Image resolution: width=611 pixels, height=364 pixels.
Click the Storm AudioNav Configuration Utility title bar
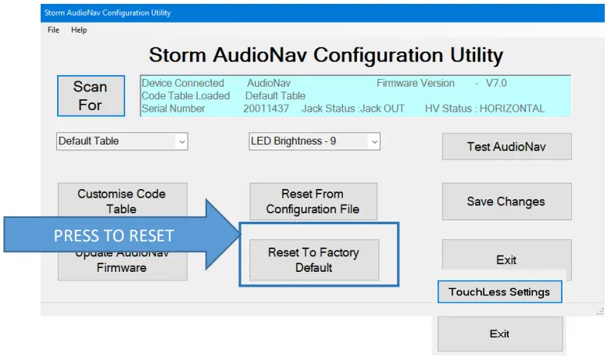tap(323, 12)
